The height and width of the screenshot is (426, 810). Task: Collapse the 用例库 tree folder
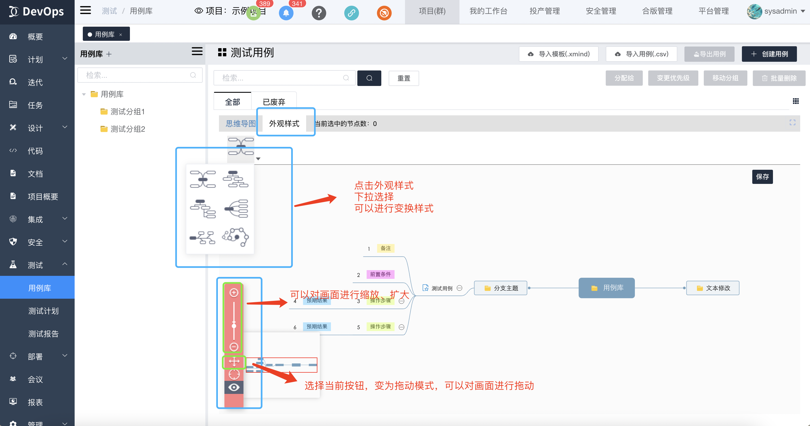[84, 94]
